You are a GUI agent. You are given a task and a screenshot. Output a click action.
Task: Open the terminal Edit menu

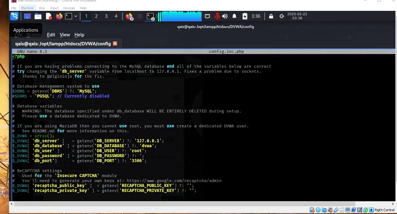tap(51, 35)
